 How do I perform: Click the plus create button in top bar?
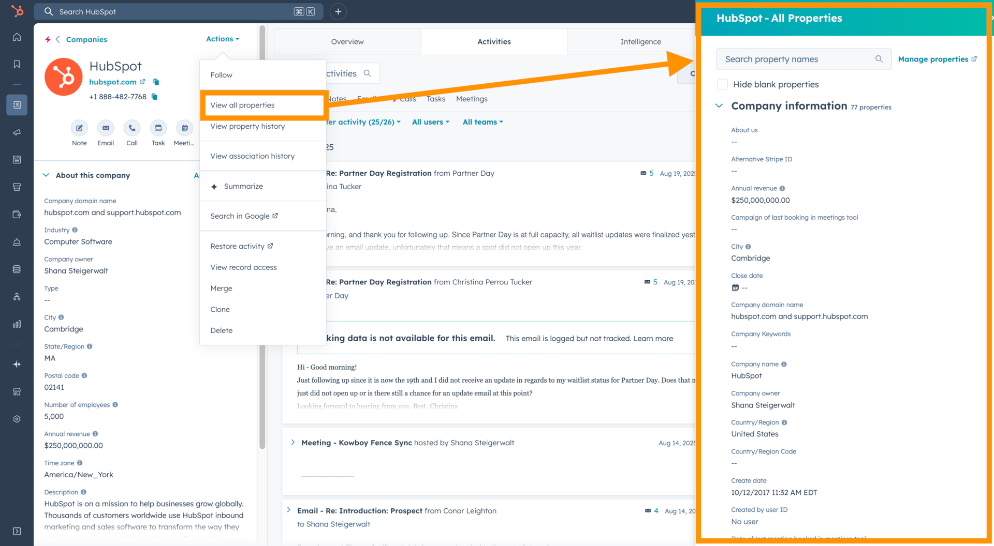[x=338, y=11]
